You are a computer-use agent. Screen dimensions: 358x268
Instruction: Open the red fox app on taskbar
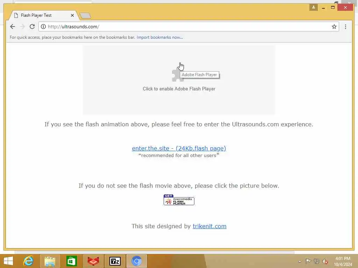point(93,261)
